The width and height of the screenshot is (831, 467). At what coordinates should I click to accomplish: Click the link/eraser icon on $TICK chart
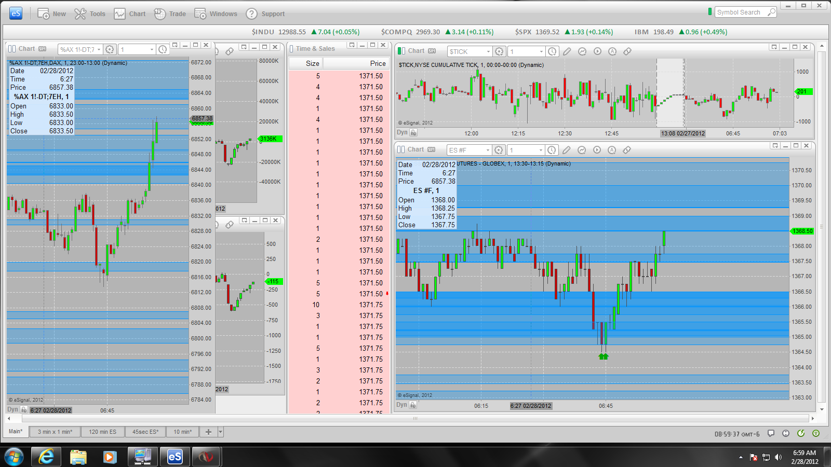pyautogui.click(x=627, y=51)
